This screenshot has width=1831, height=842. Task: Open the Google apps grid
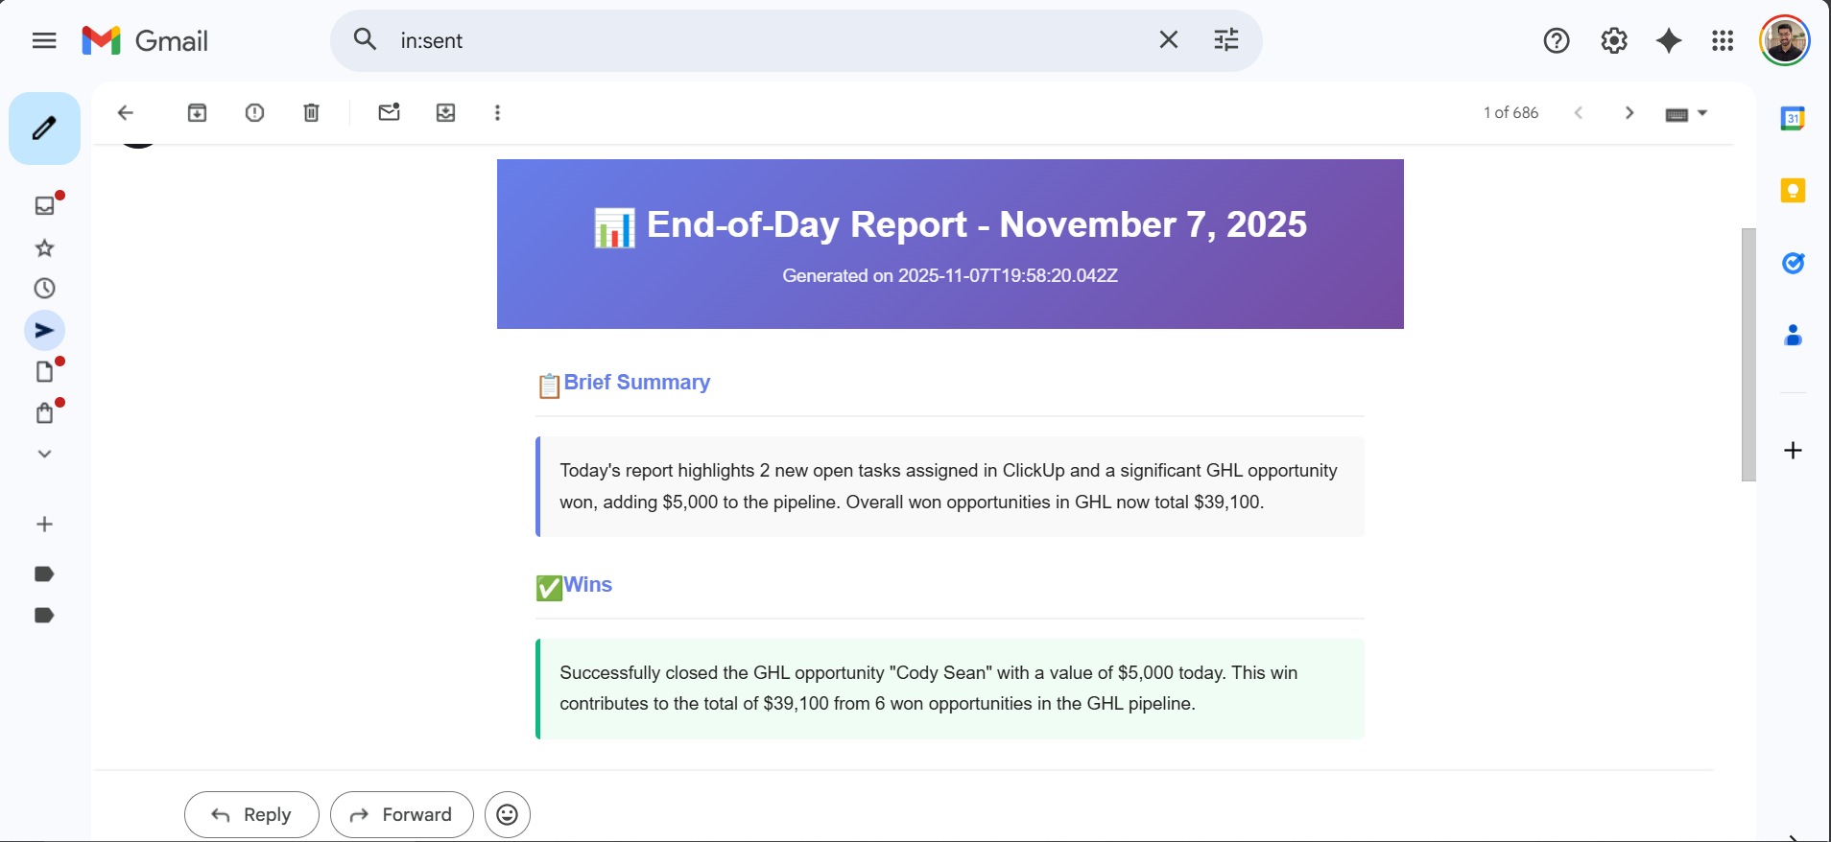point(1723,40)
